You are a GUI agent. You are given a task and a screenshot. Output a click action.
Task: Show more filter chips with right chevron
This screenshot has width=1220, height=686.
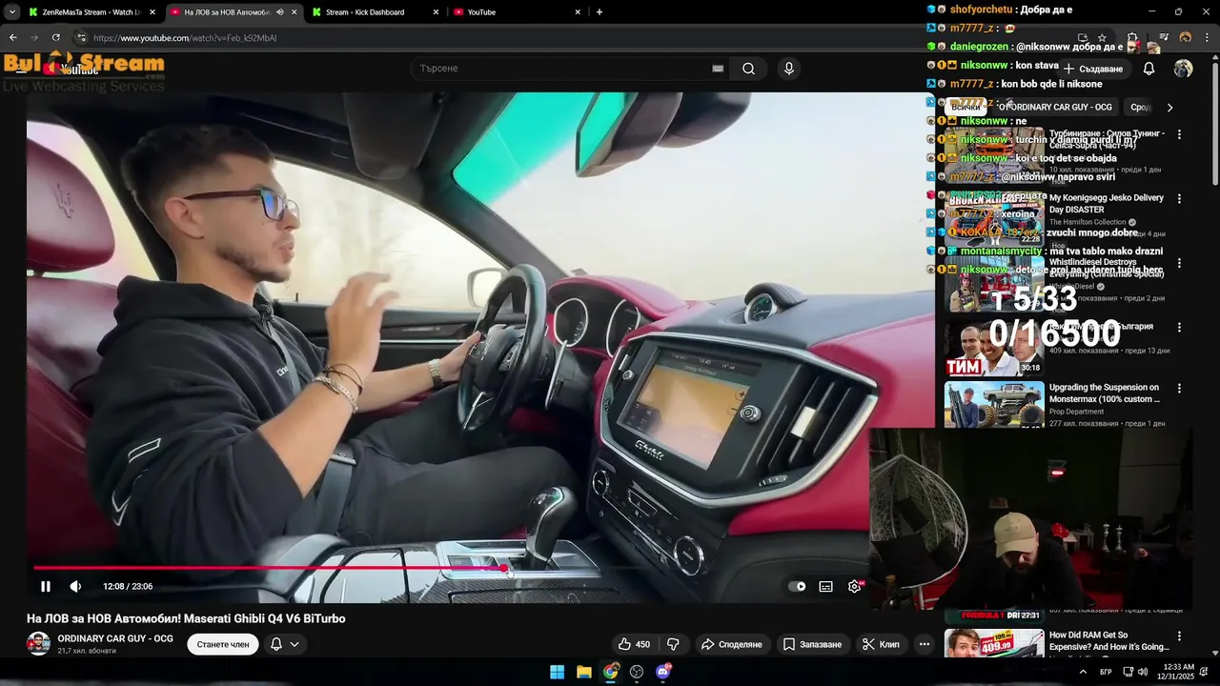(1169, 108)
